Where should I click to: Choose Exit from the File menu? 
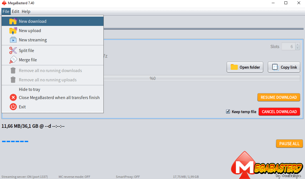52,107
